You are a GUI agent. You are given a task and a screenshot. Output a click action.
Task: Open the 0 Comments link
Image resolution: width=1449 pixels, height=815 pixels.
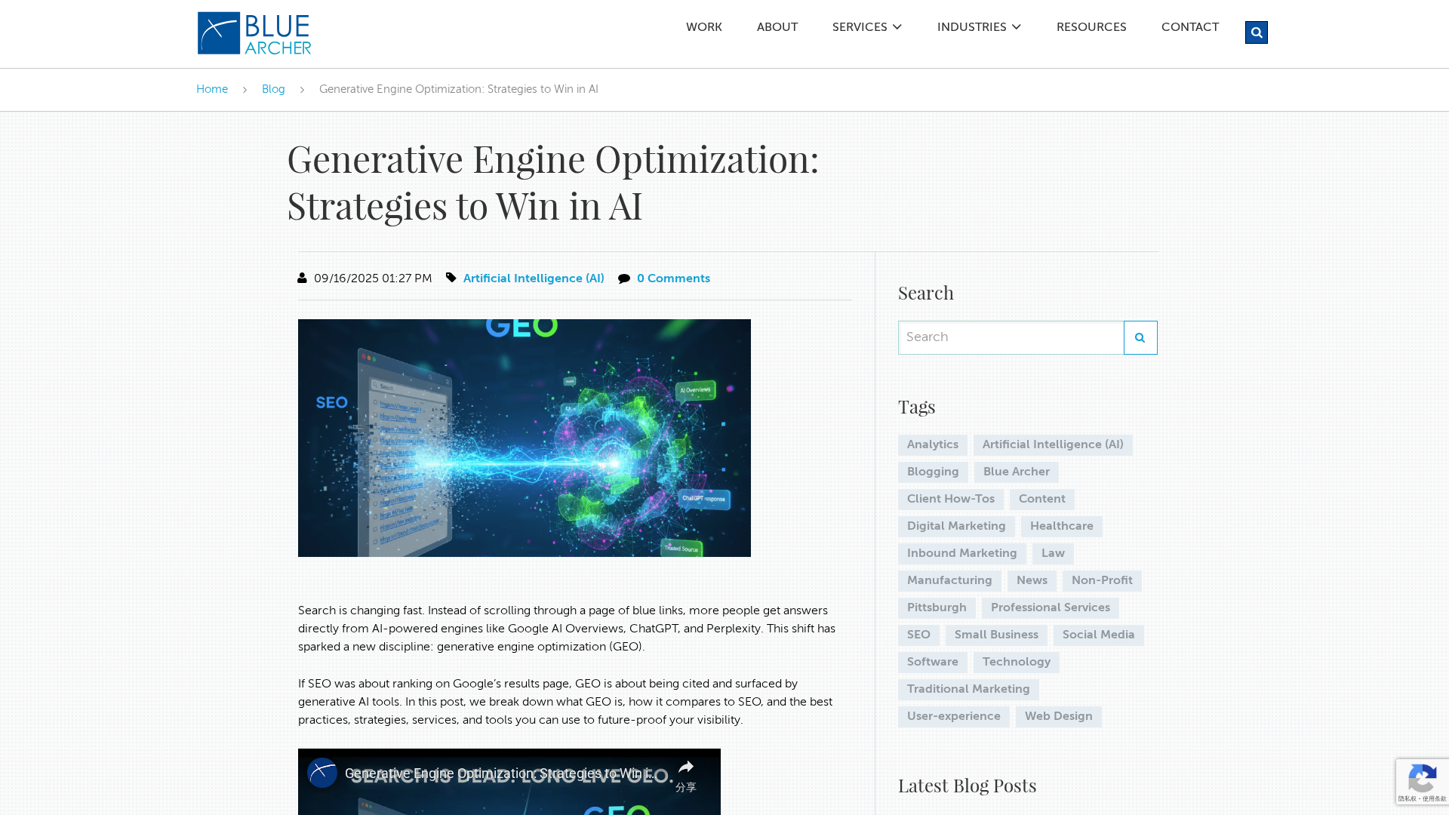click(673, 278)
